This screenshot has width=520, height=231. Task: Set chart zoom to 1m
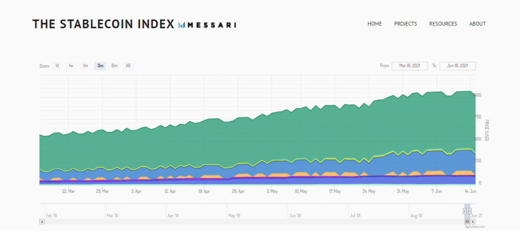pyautogui.click(x=85, y=66)
